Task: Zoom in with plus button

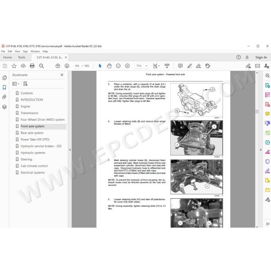Action: (127, 66)
